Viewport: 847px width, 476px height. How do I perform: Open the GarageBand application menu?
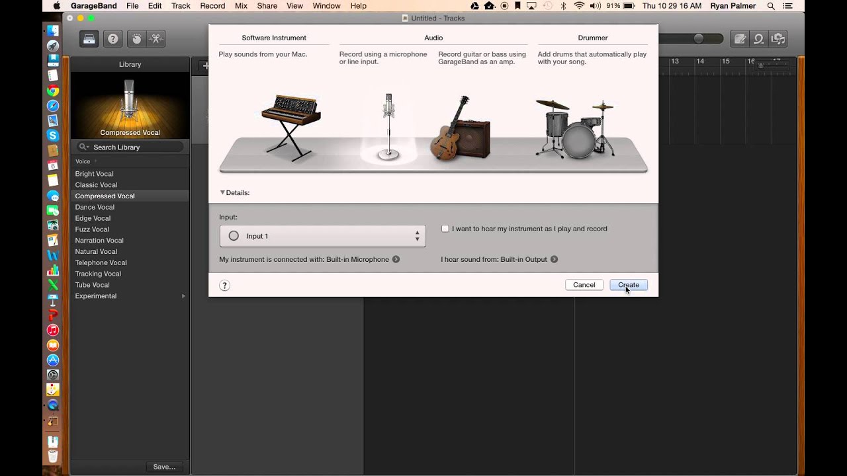click(94, 6)
